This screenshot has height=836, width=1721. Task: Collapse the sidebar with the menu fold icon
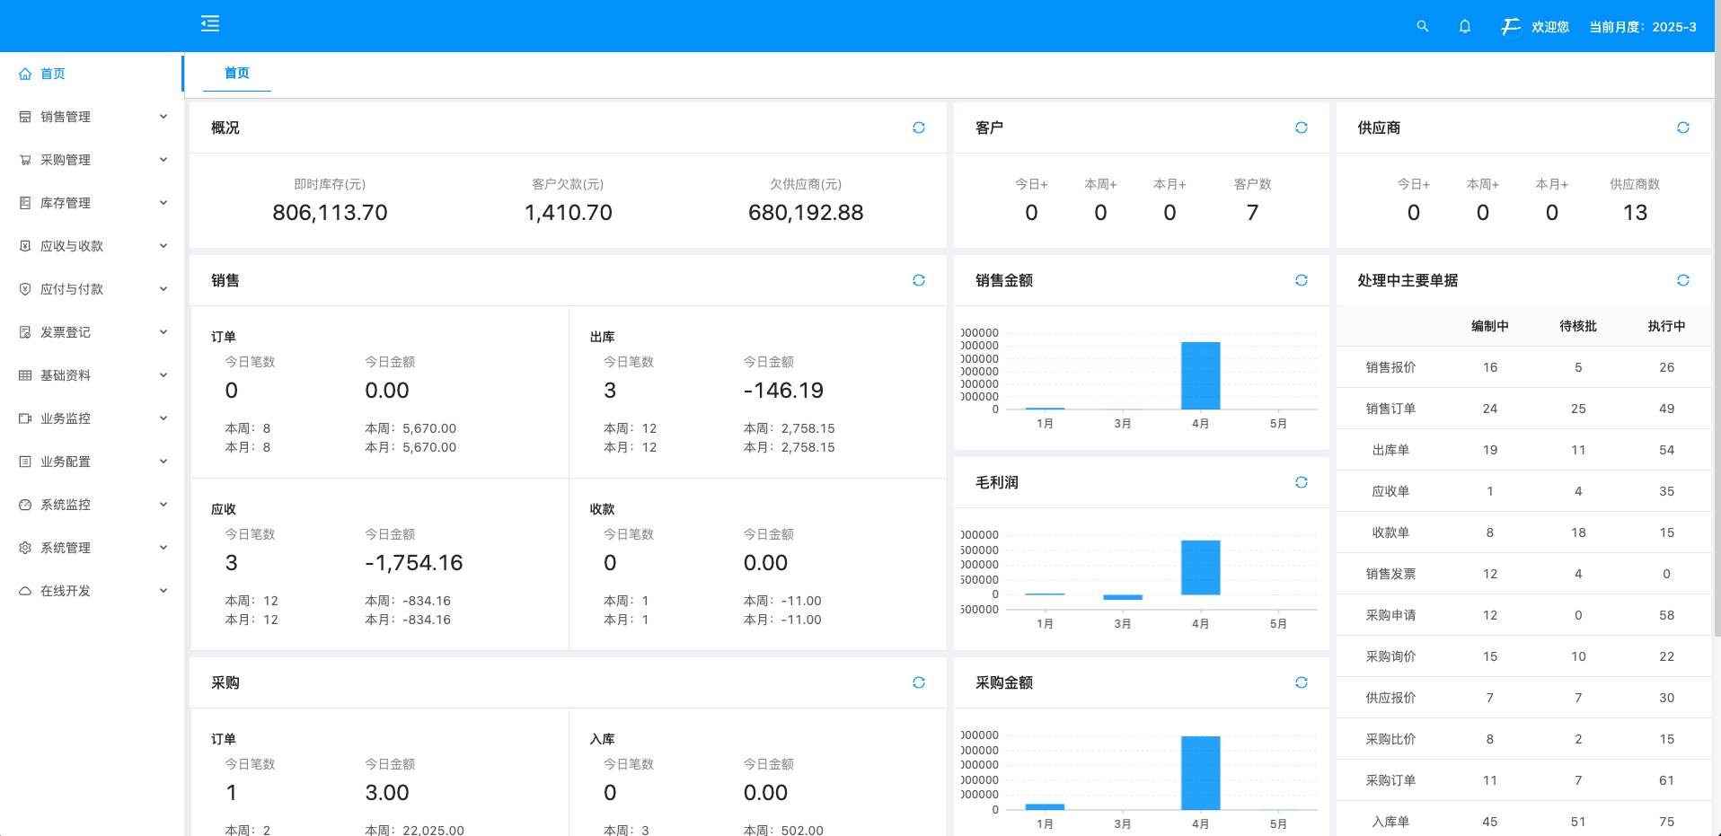(x=210, y=24)
